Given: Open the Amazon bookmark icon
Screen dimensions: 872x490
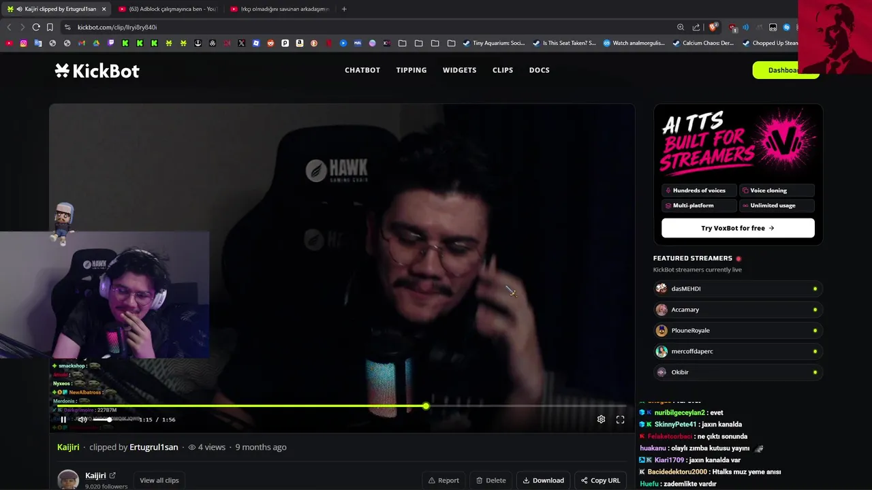Looking at the screenshot, I should pos(300,43).
